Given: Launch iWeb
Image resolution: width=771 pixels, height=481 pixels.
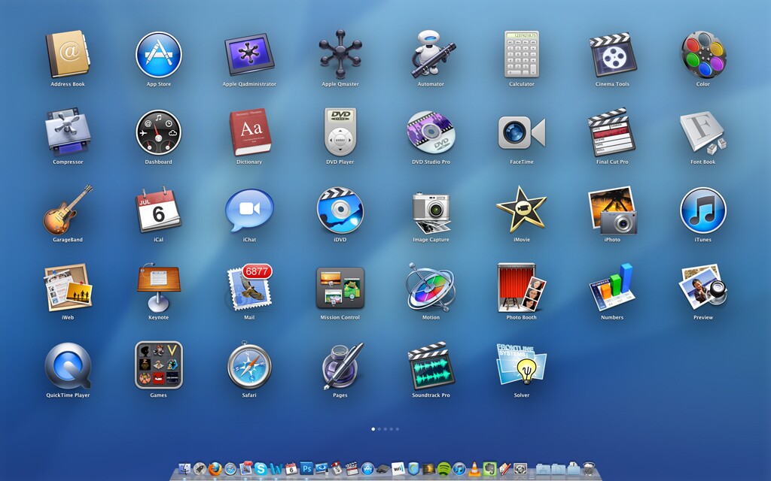Looking at the screenshot, I should [x=68, y=288].
